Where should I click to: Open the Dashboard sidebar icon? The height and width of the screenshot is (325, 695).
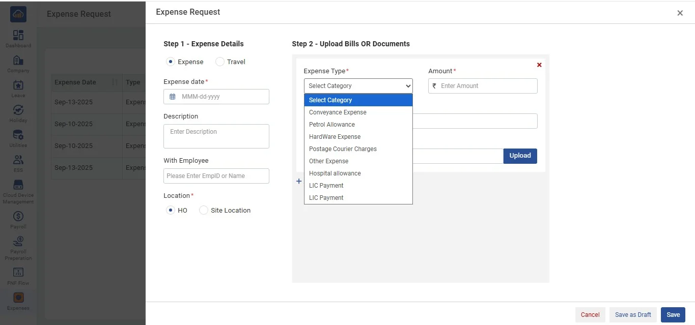point(18,35)
